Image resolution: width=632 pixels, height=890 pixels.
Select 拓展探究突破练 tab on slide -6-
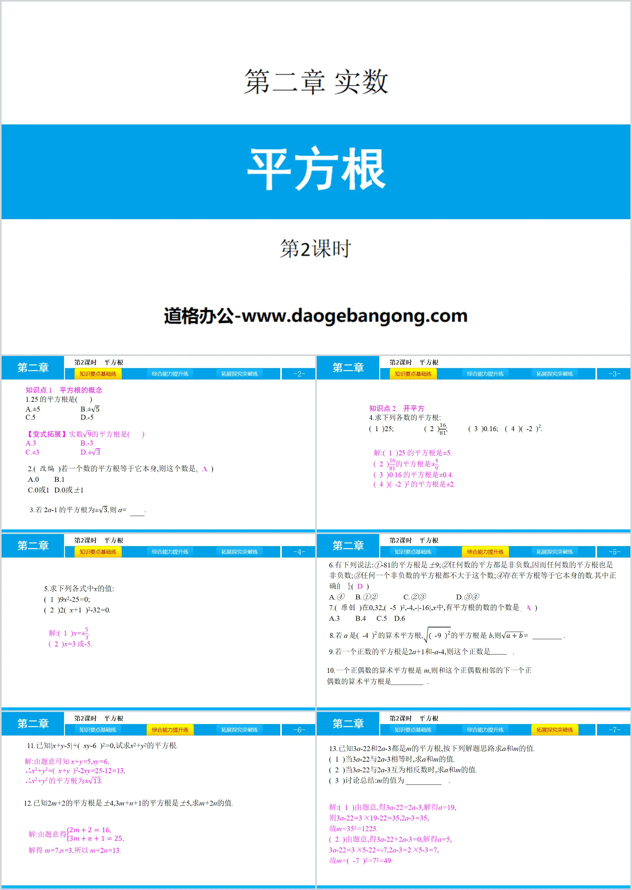(240, 730)
